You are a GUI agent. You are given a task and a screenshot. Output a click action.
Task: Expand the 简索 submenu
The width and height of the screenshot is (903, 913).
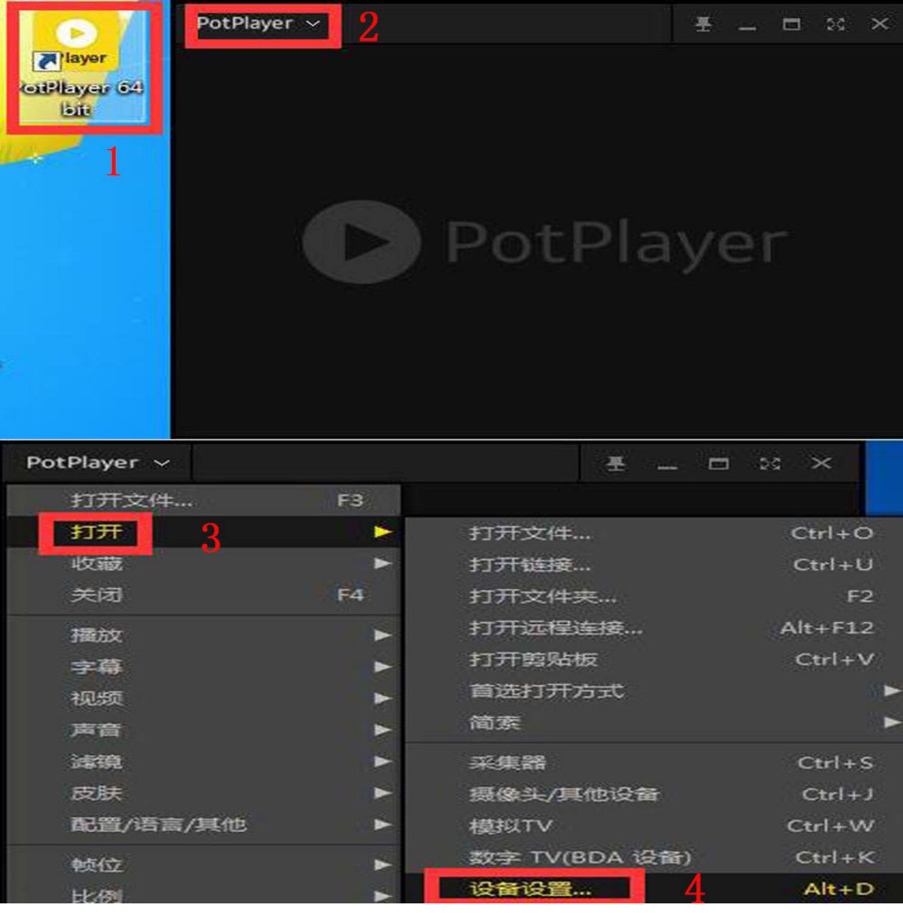coord(654,722)
